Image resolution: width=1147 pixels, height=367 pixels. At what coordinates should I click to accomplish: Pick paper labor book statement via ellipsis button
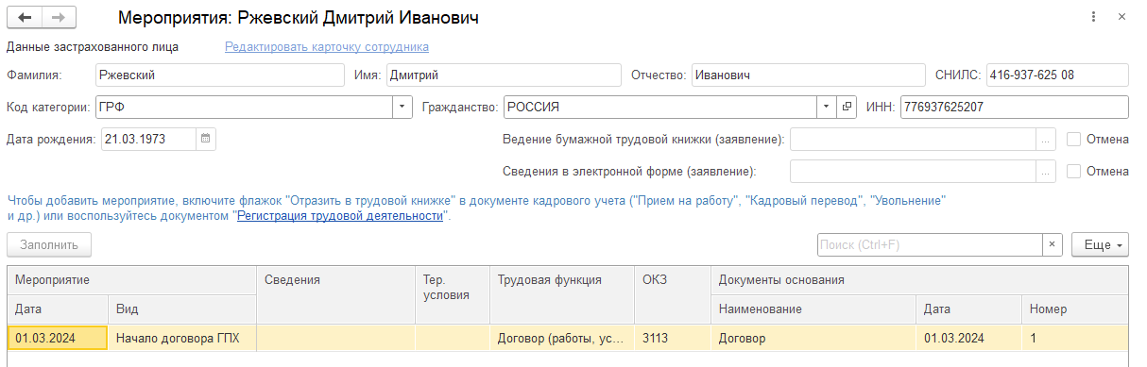point(1045,140)
